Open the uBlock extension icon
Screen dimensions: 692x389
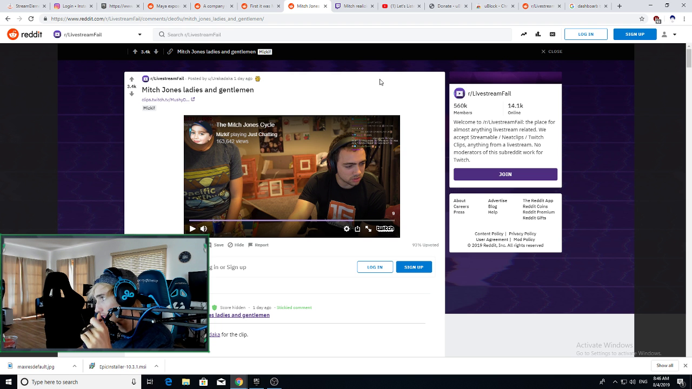click(657, 19)
